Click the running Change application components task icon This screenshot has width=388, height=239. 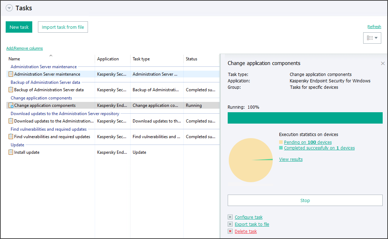pos(11,105)
